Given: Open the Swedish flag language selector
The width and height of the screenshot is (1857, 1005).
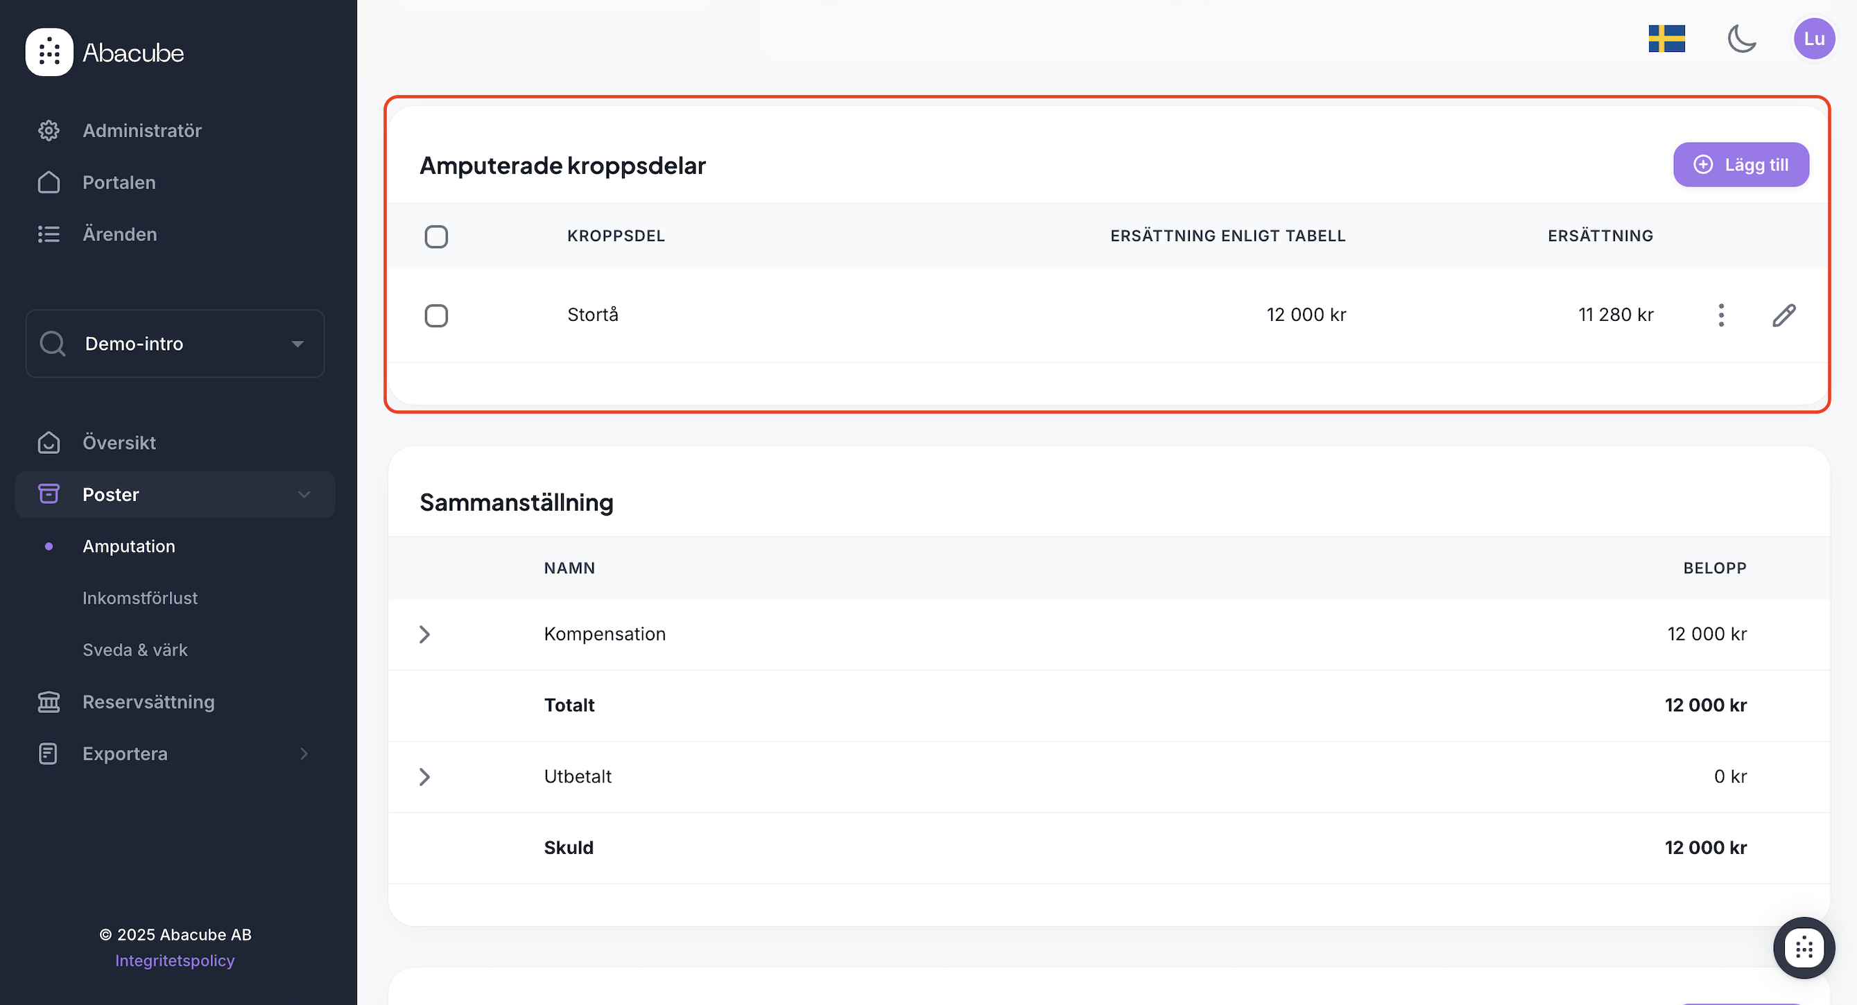Looking at the screenshot, I should tap(1666, 39).
